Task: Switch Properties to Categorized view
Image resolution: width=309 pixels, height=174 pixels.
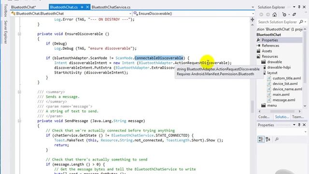Action: tap(261, 139)
